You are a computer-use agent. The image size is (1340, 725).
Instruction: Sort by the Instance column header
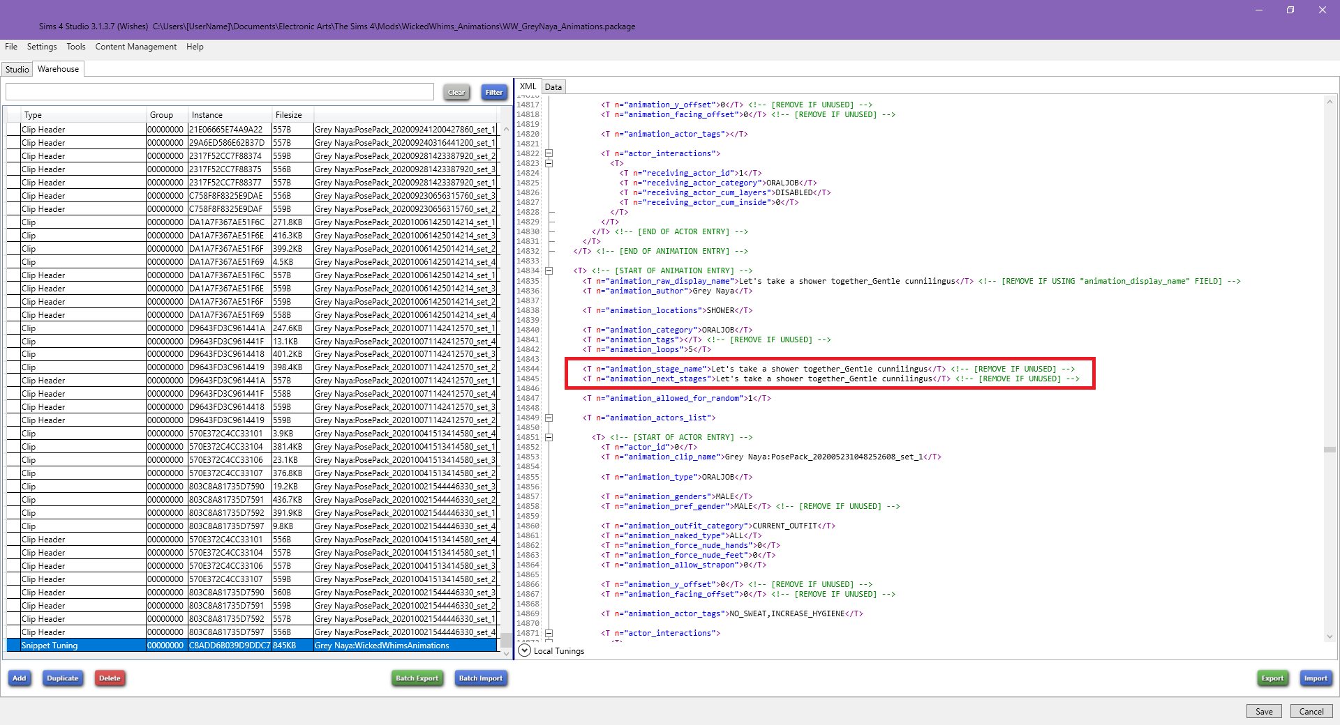click(230, 115)
